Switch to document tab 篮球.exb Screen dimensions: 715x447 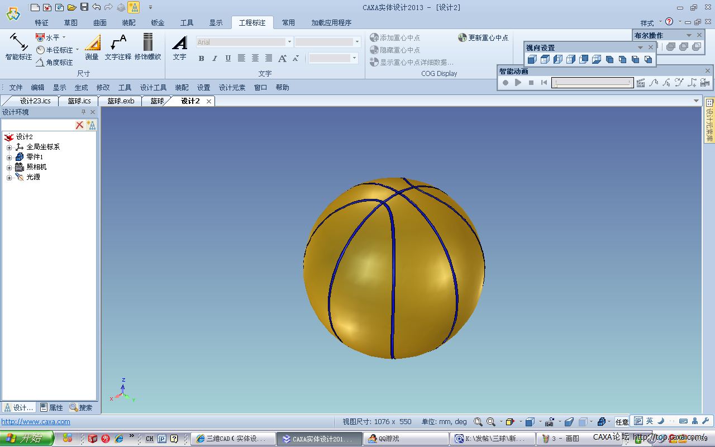[x=121, y=101]
